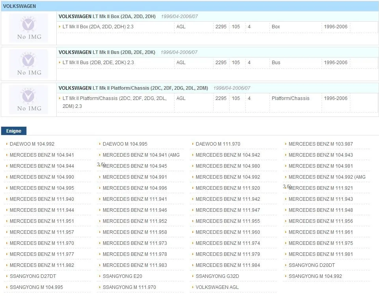379x296 pixels.
Task: Click the Platform/Chassis No IMG thumbnail
Action: coord(28,100)
